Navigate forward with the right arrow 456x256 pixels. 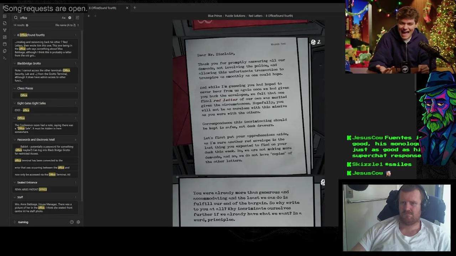(95, 16)
